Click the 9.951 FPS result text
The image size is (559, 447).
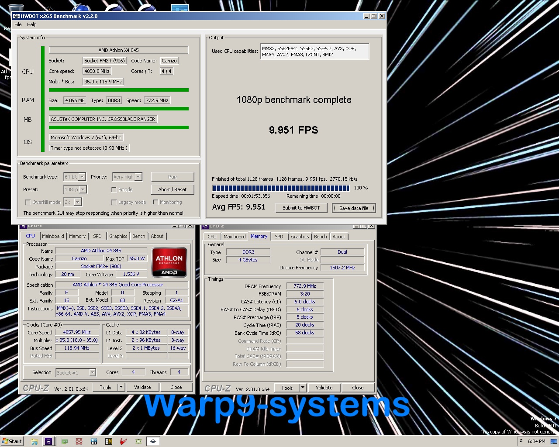click(293, 130)
